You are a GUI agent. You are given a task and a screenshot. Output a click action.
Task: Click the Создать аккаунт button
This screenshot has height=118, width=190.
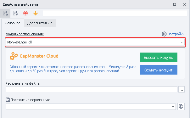(x=158, y=70)
